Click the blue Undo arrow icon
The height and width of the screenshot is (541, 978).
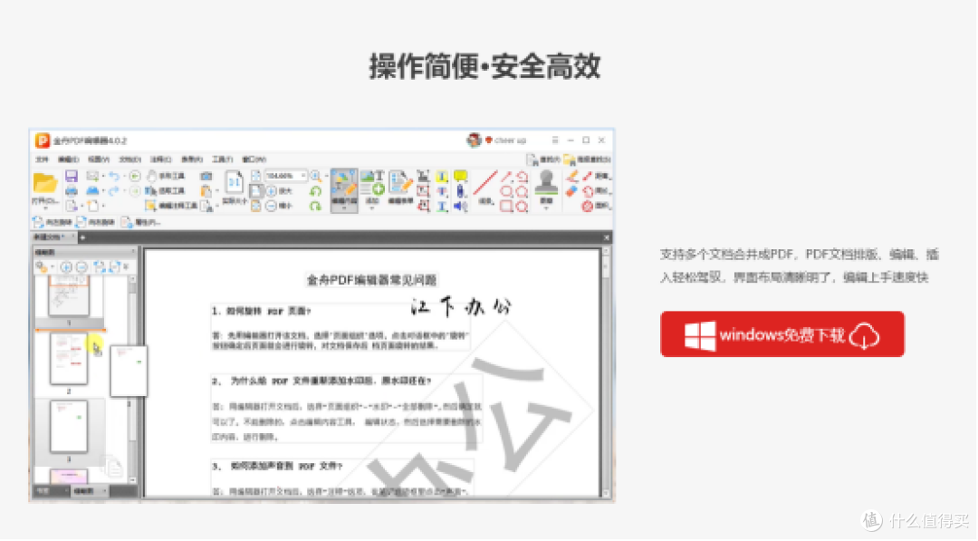click(x=114, y=176)
